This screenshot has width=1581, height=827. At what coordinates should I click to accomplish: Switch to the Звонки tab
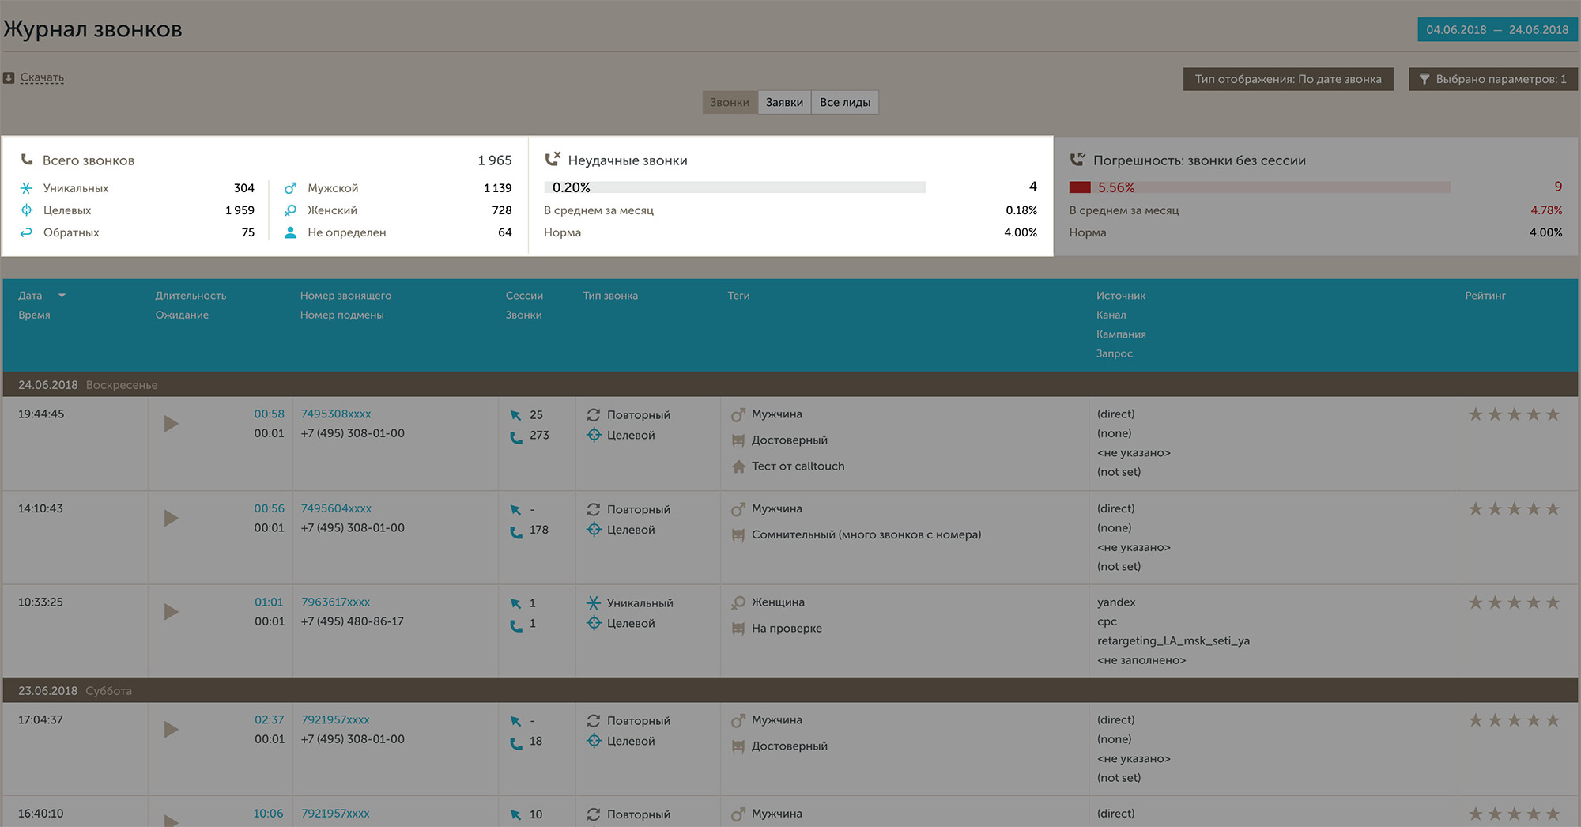[x=730, y=102]
